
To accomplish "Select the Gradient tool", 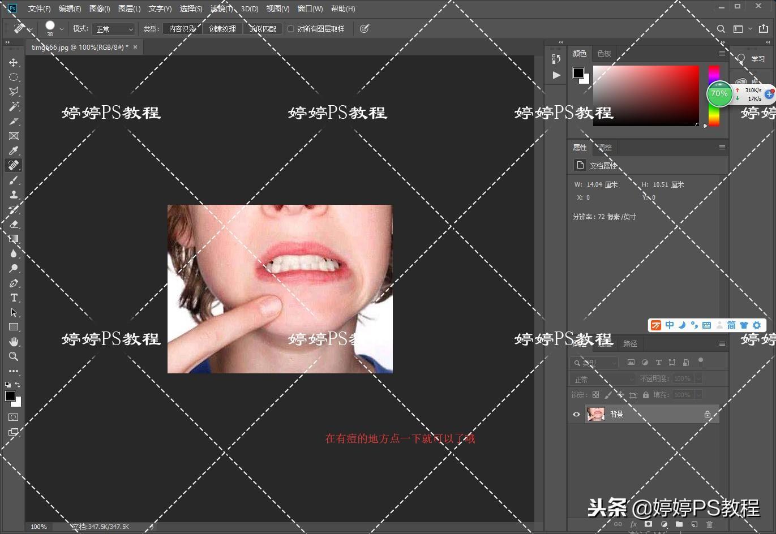I will (14, 239).
